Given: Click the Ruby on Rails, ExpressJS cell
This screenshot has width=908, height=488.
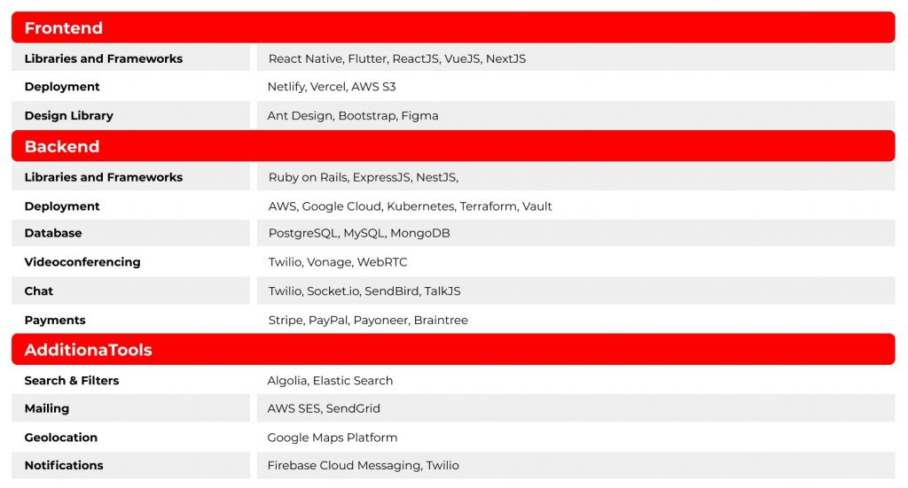Looking at the screenshot, I should click(x=363, y=177).
